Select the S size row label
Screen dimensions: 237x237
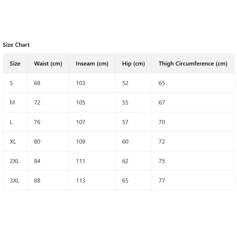(11, 83)
